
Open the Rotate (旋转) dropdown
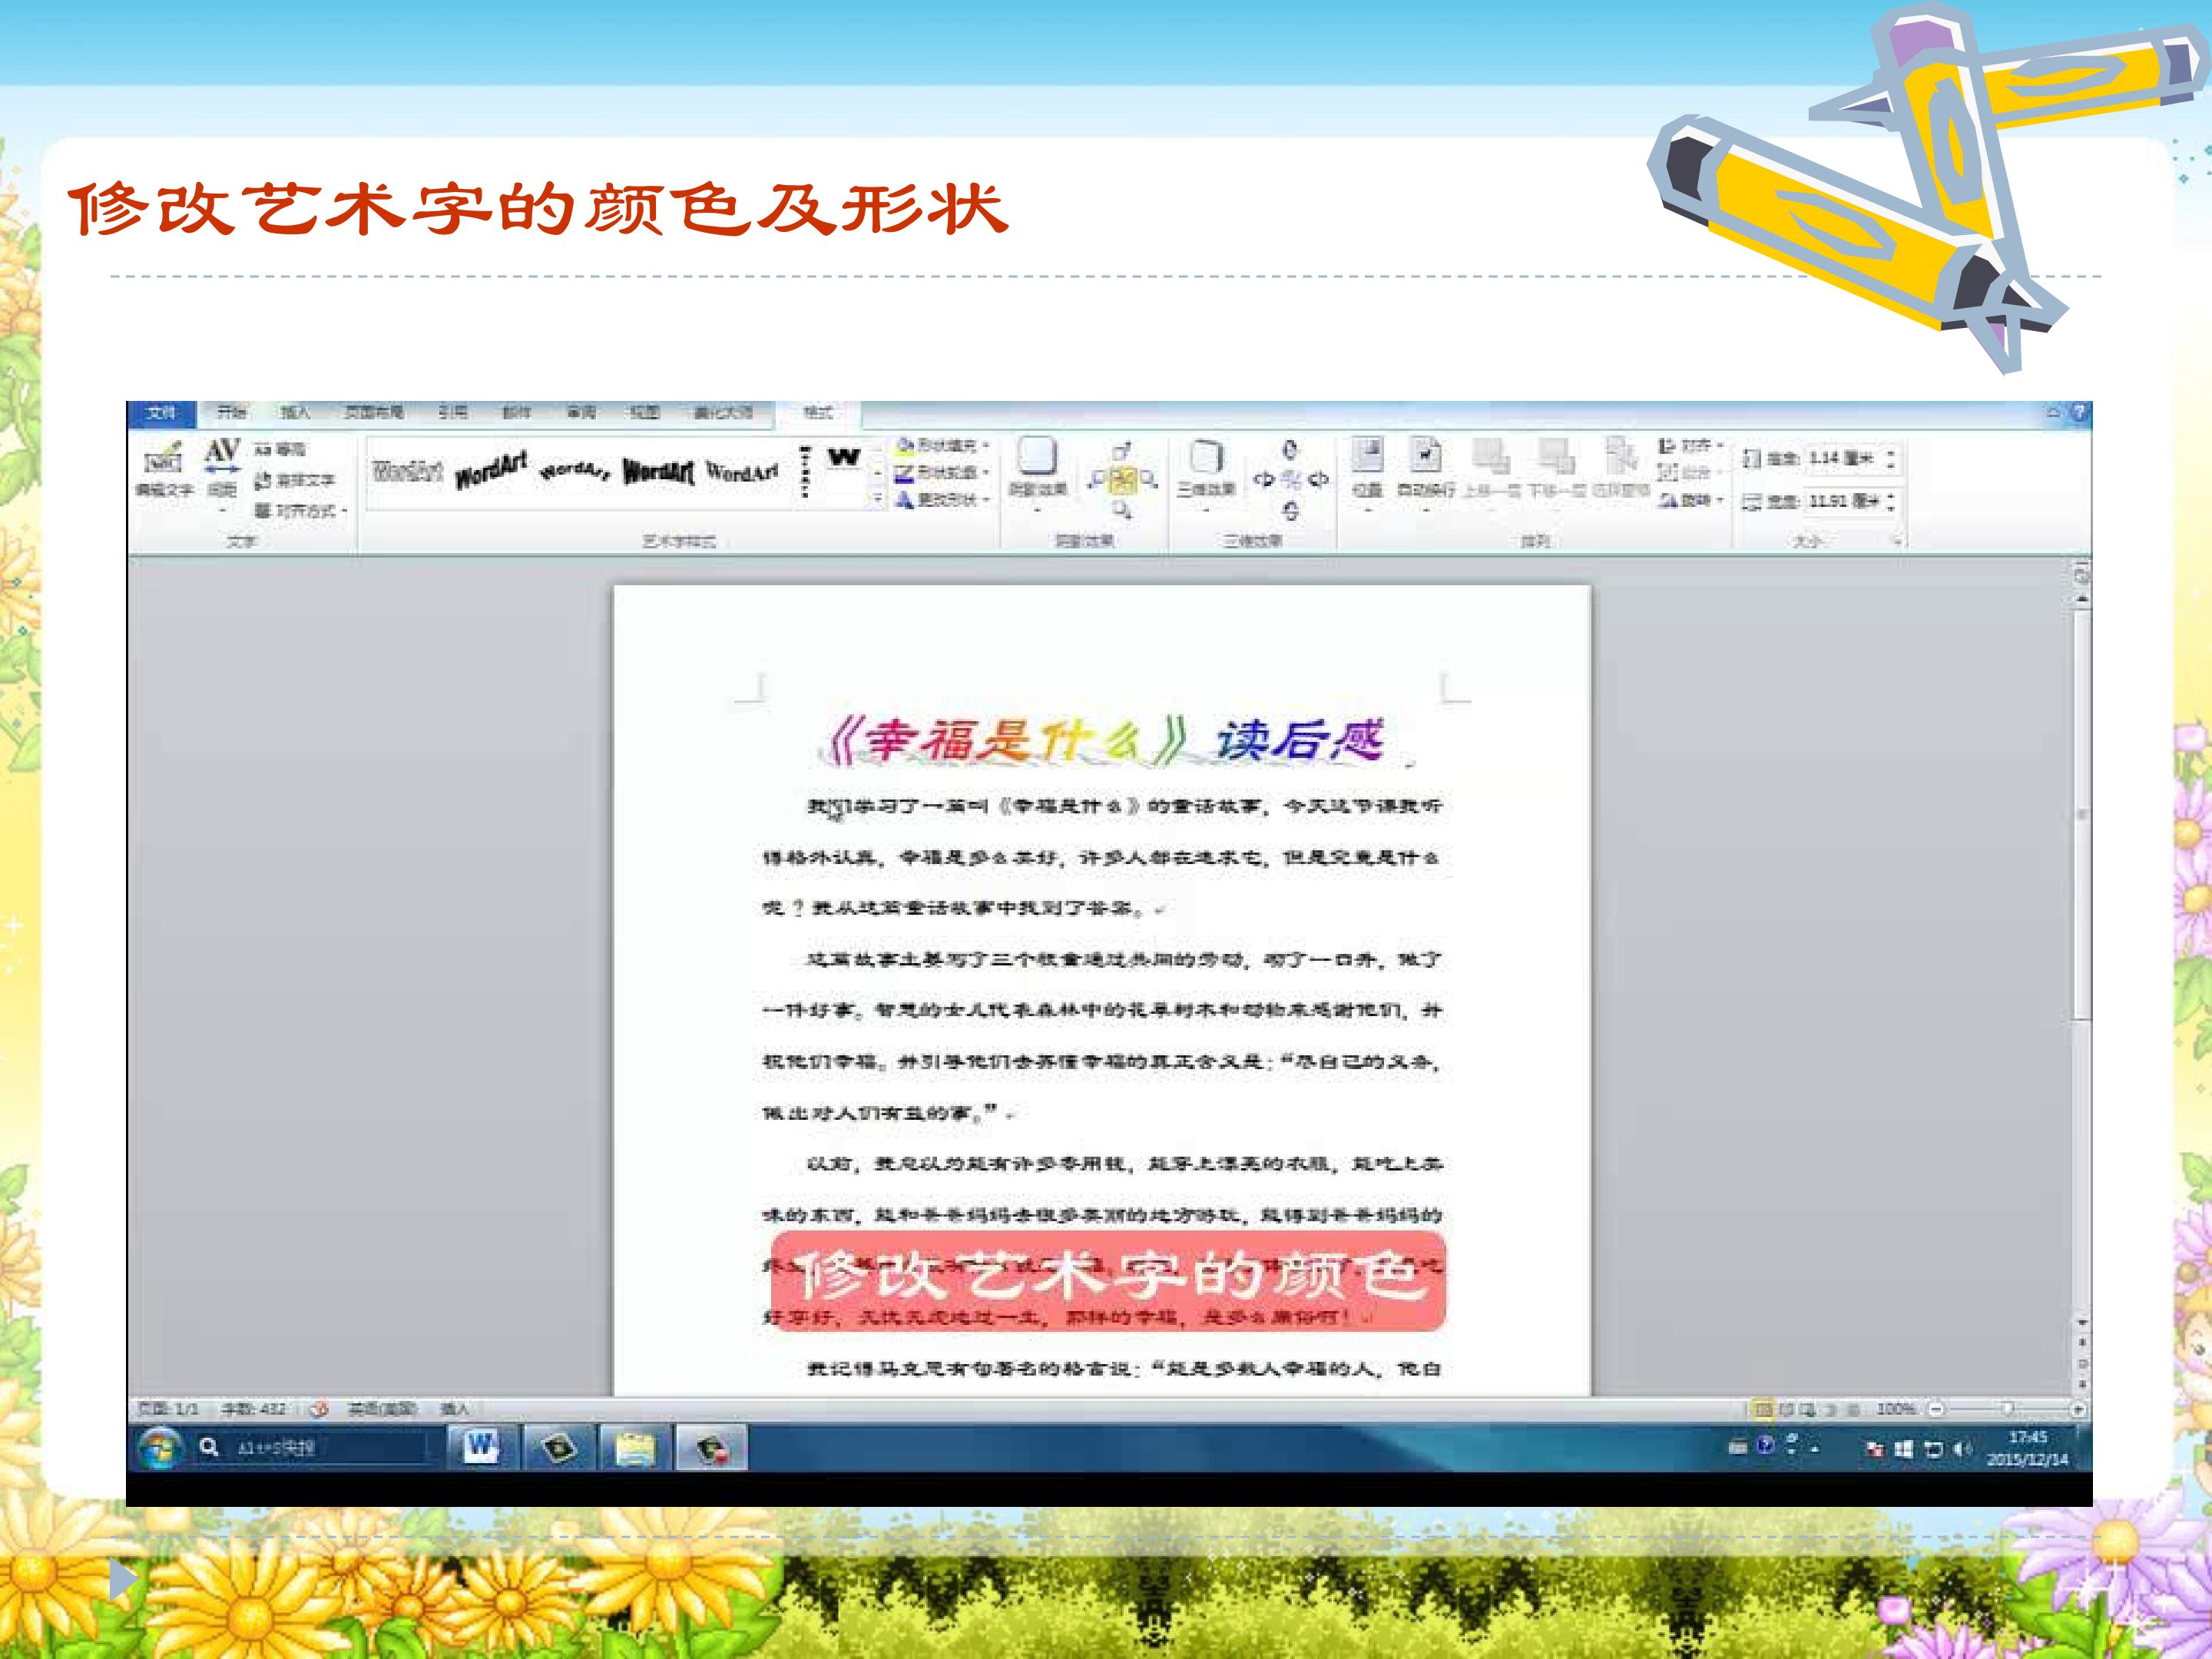click(x=1692, y=499)
